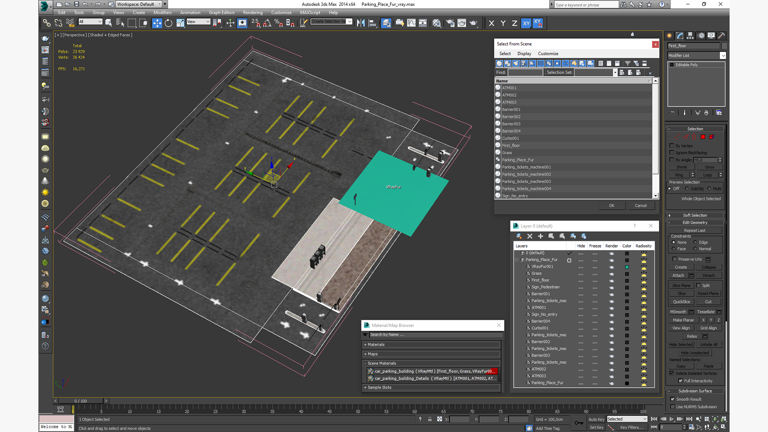Activate the Select and Move tool

157,23
